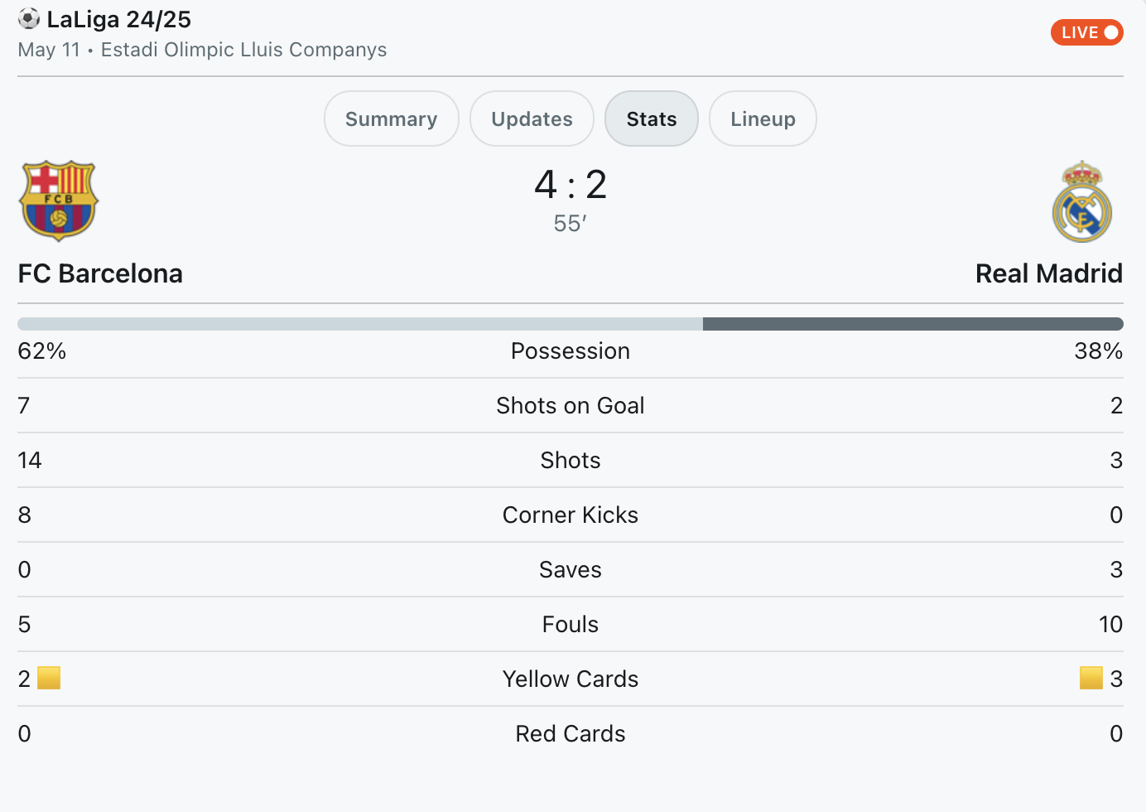Click the LaLiga 24/25 competition title
Screen dimensions: 1146x812
[x=119, y=19]
